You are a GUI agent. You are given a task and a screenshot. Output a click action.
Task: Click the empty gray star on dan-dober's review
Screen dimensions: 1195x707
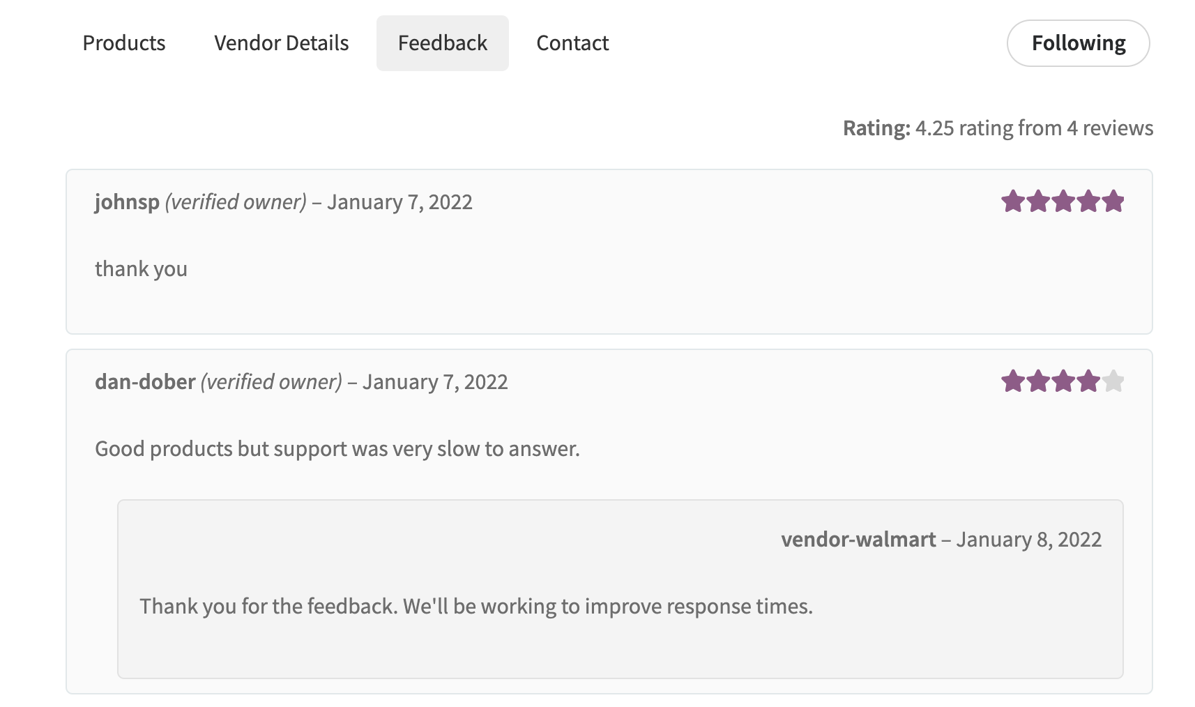point(1113,381)
